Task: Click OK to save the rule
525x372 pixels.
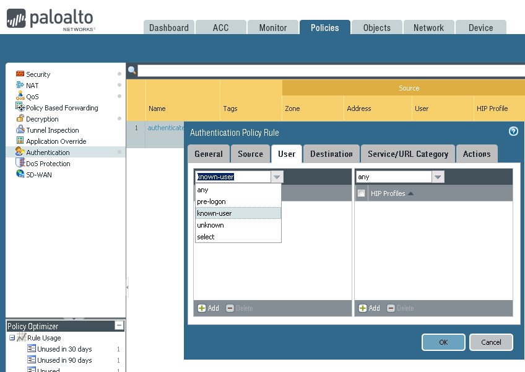Action: [443, 342]
